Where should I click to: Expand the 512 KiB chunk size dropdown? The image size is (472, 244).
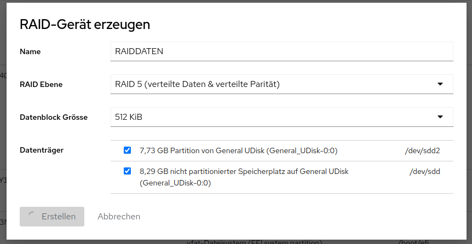[281, 117]
